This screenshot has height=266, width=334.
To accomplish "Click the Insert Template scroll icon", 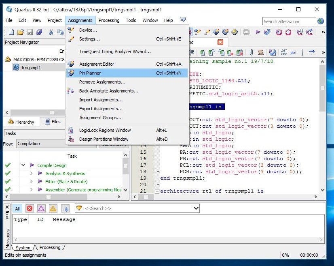I will pyautogui.click(x=261, y=52).
